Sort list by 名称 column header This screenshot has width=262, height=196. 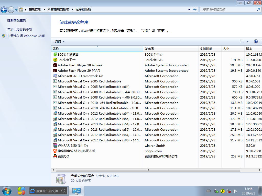pyautogui.click(x=97, y=48)
